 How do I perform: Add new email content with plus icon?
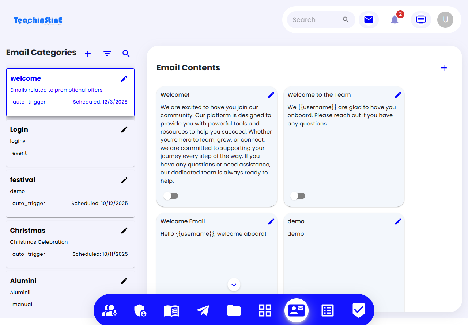[x=444, y=68]
